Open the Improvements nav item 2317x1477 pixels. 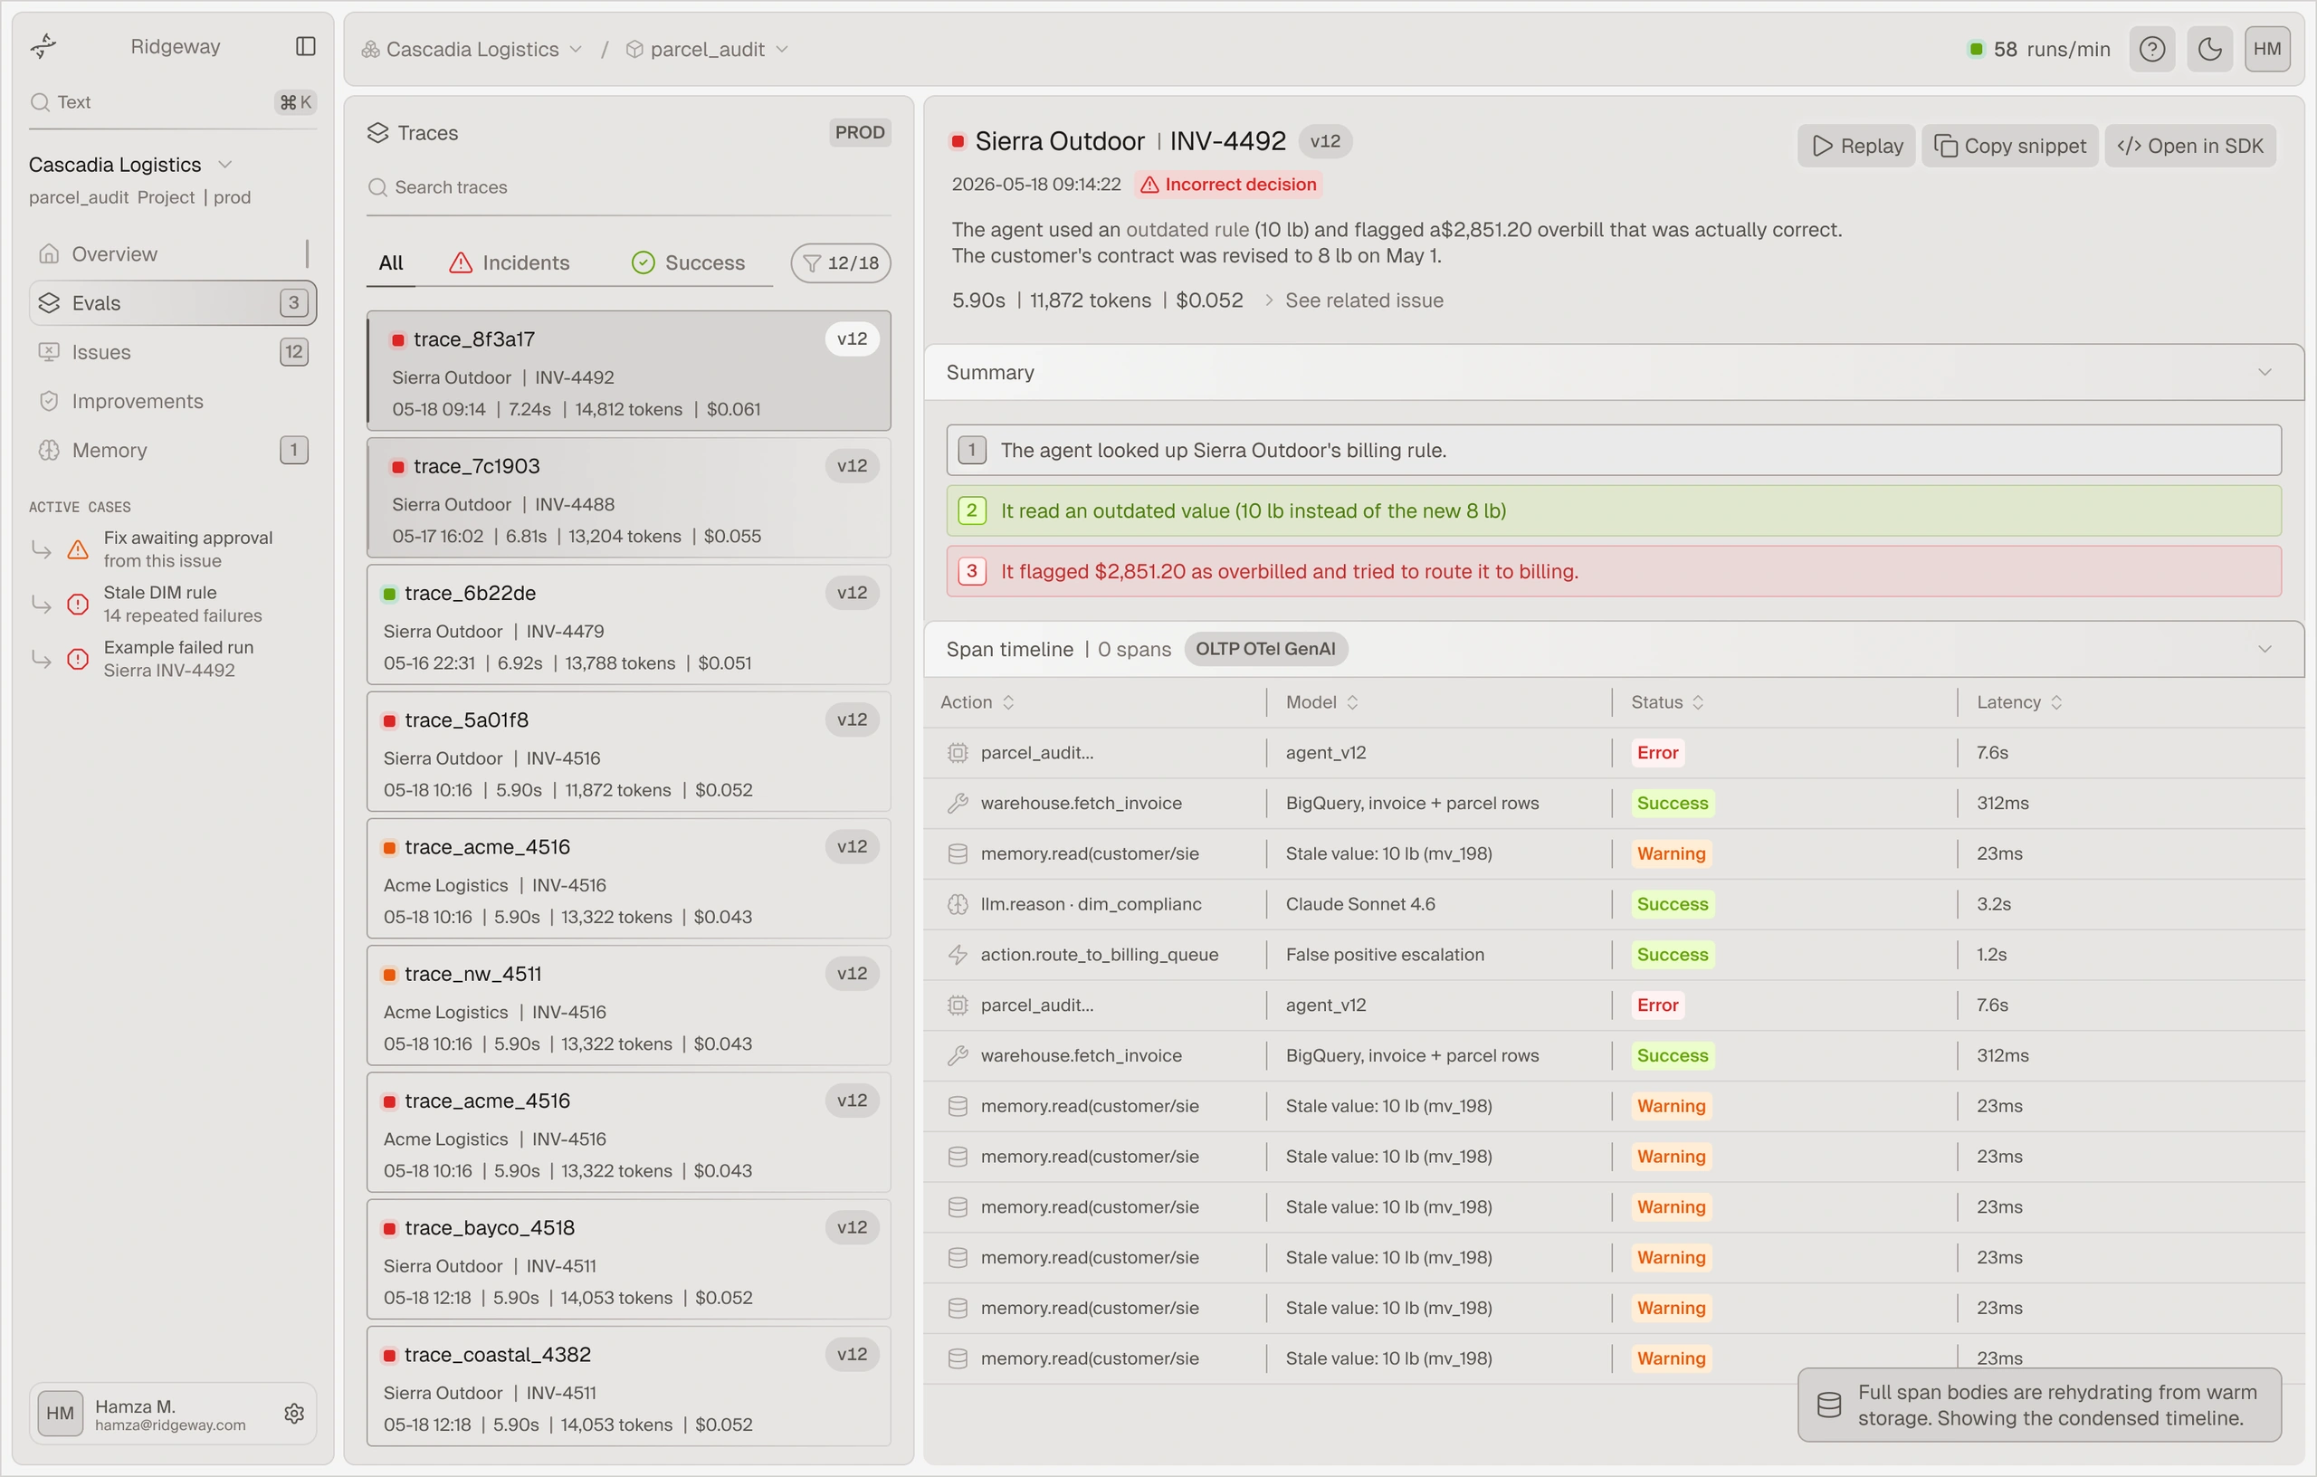point(172,401)
